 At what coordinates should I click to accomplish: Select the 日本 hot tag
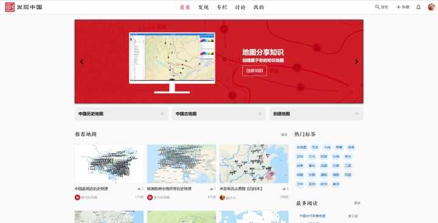click(x=300, y=184)
